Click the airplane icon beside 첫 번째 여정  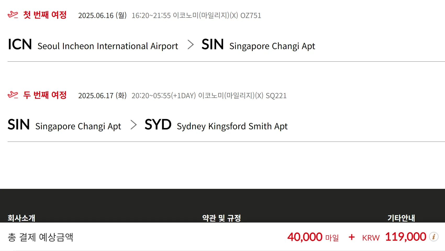(x=13, y=15)
